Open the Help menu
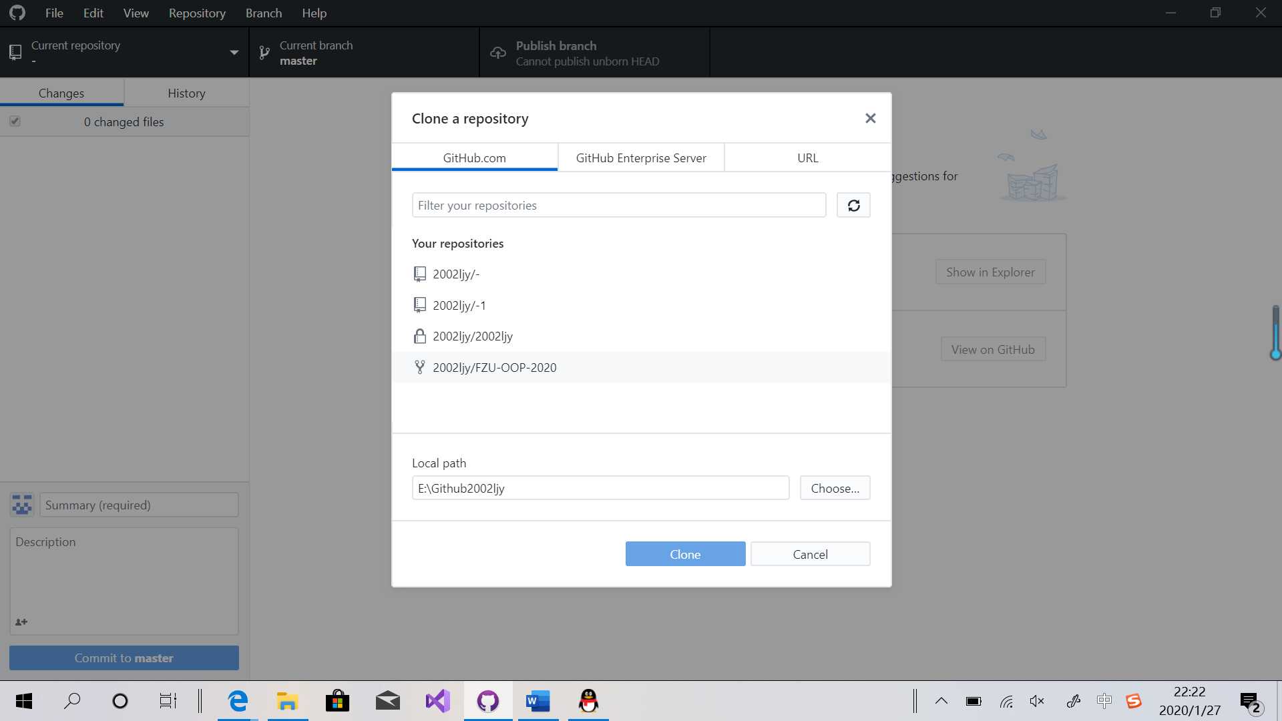Screen dimensions: 1282x721 [314, 13]
